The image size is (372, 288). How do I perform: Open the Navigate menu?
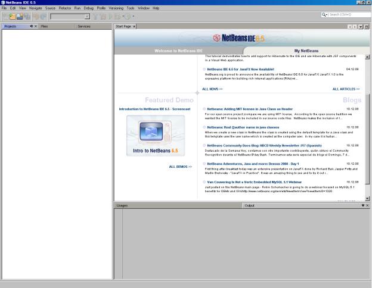point(36,8)
